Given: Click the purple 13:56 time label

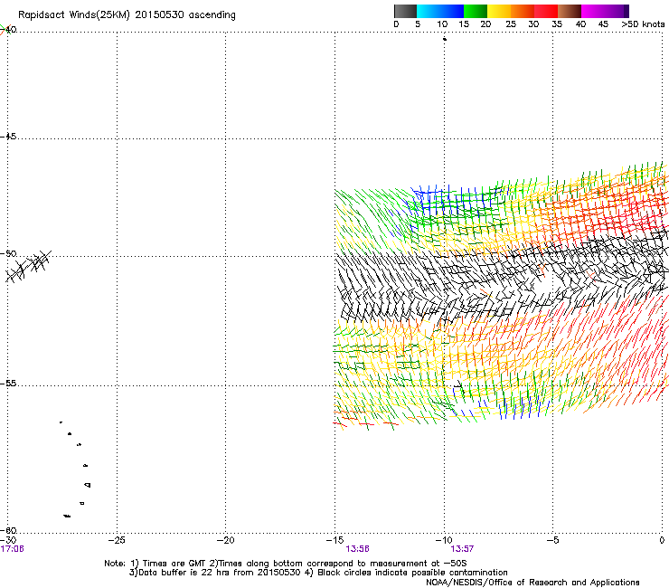Looking at the screenshot, I should point(357,549).
